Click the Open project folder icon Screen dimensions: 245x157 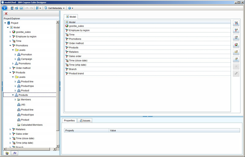click(x=17, y=8)
